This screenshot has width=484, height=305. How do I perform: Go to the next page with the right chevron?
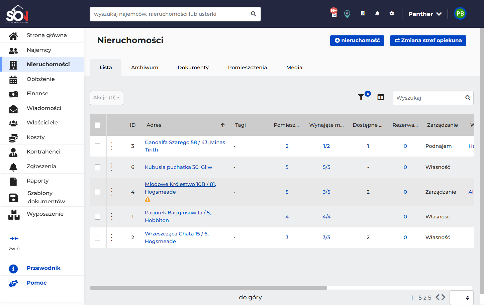pyautogui.click(x=443, y=297)
